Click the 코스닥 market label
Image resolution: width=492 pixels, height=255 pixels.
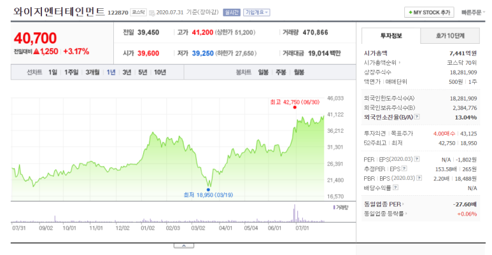(138, 12)
